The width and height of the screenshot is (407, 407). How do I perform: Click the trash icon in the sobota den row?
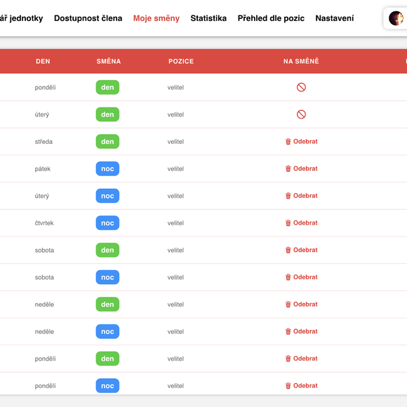coord(288,250)
